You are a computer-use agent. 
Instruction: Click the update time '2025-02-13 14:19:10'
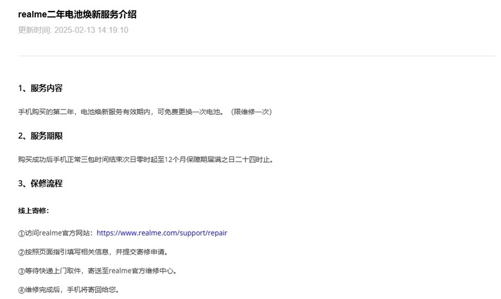tap(91, 30)
